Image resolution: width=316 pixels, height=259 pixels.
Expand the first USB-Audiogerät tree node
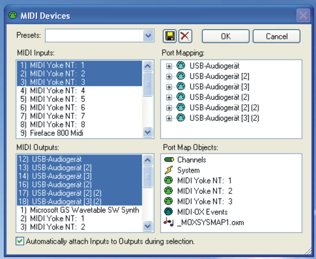169,66
